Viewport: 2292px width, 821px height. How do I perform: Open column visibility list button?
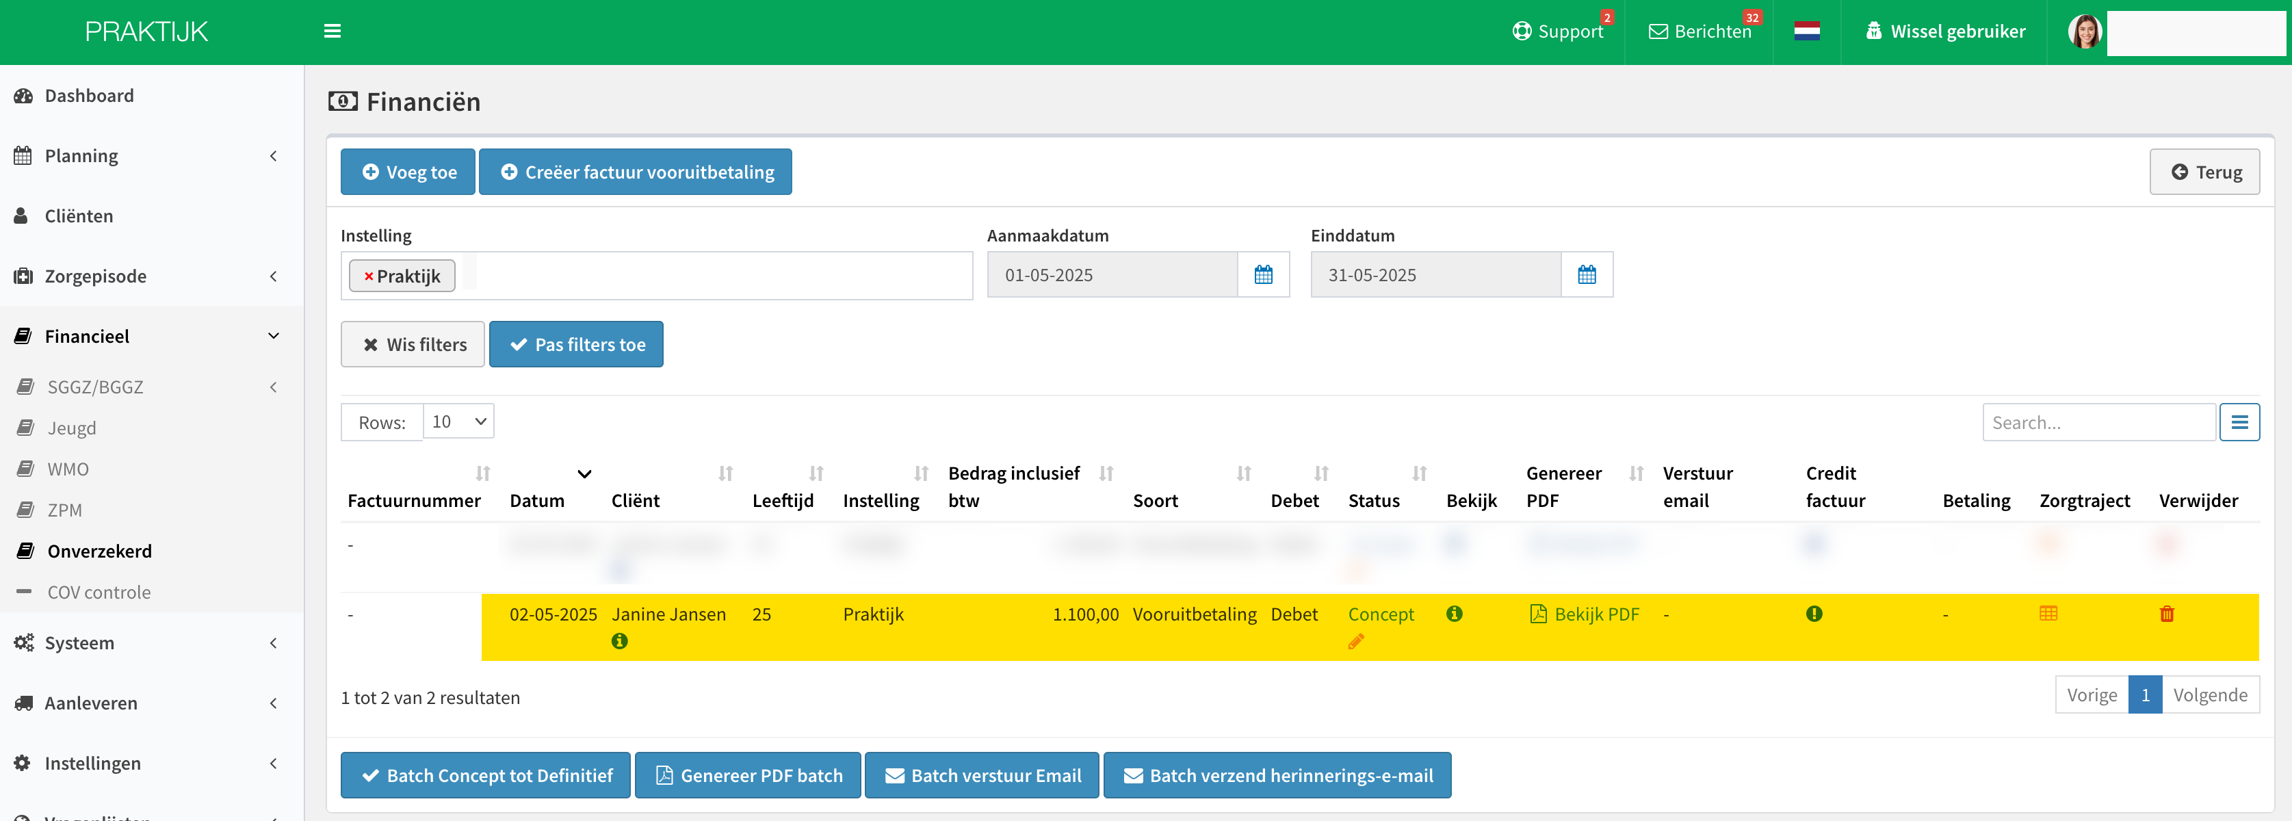click(2239, 423)
